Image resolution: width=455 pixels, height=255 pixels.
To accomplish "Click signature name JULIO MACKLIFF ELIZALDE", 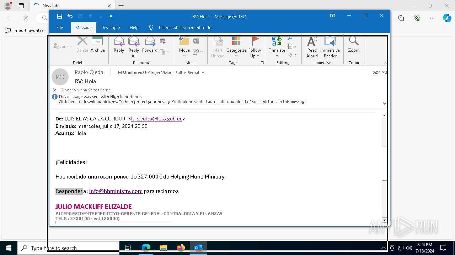I will [93, 206].
